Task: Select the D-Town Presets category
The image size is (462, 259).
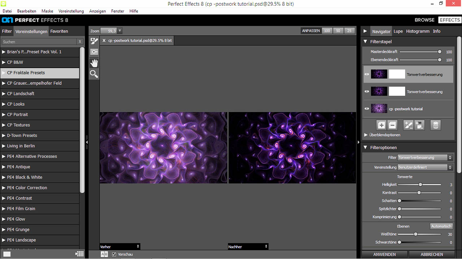Action: tap(40, 136)
